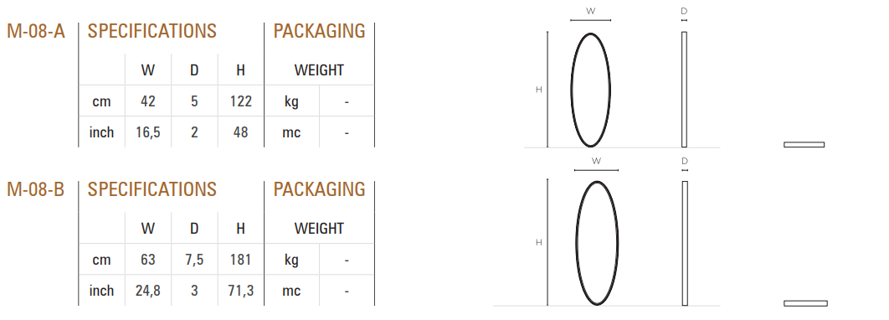Click the M-08-B model label
Image resolution: width=889 pixels, height=320 pixels.
click(x=36, y=189)
